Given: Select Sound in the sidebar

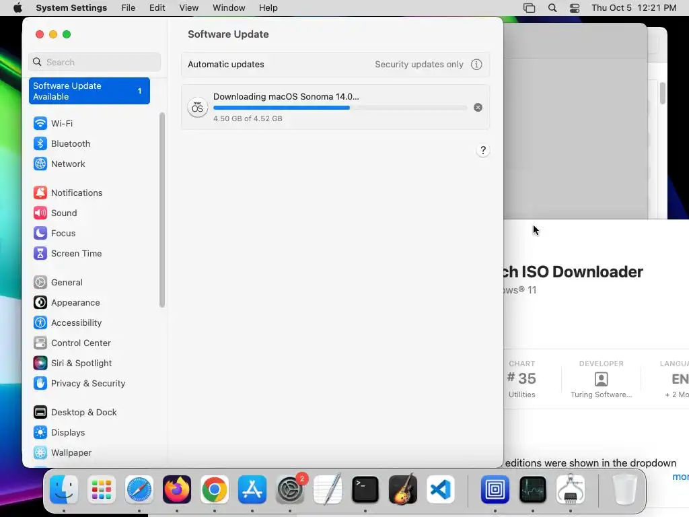Looking at the screenshot, I should pos(55,213).
